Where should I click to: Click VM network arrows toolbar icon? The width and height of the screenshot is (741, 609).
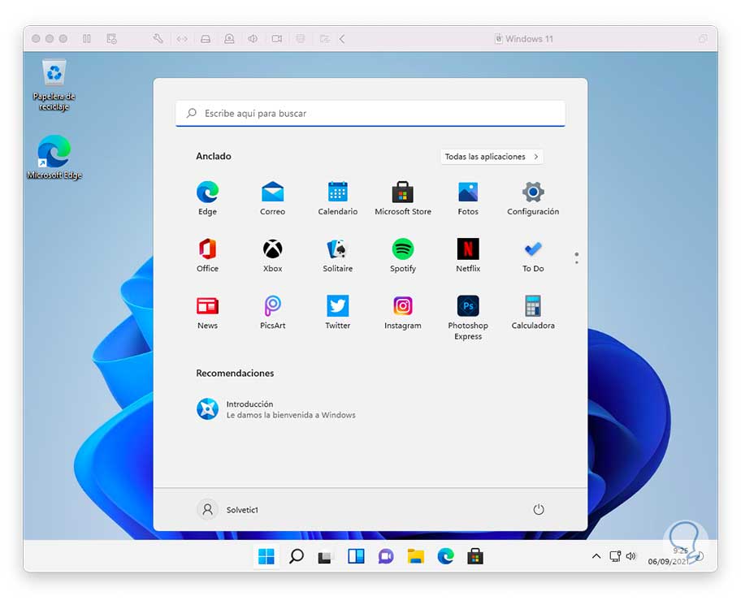click(x=182, y=39)
